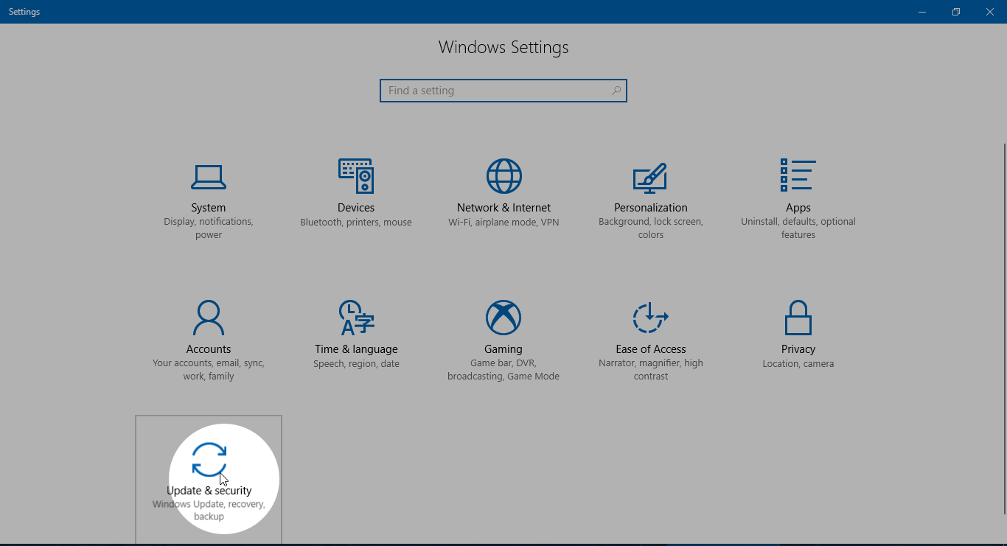Click 'Background, lock screen, colors' description

651,228
